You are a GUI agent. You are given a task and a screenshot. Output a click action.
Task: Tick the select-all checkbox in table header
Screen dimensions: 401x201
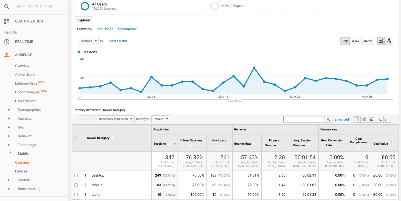tap(76, 138)
